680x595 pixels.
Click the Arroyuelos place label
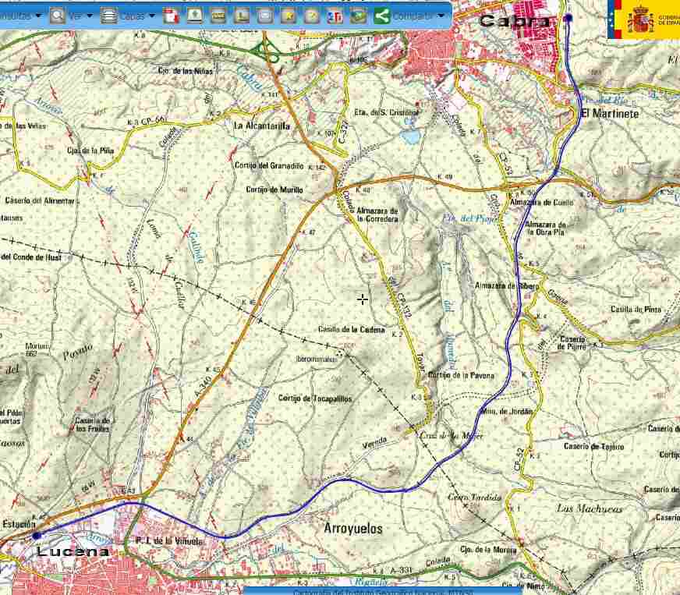point(353,529)
